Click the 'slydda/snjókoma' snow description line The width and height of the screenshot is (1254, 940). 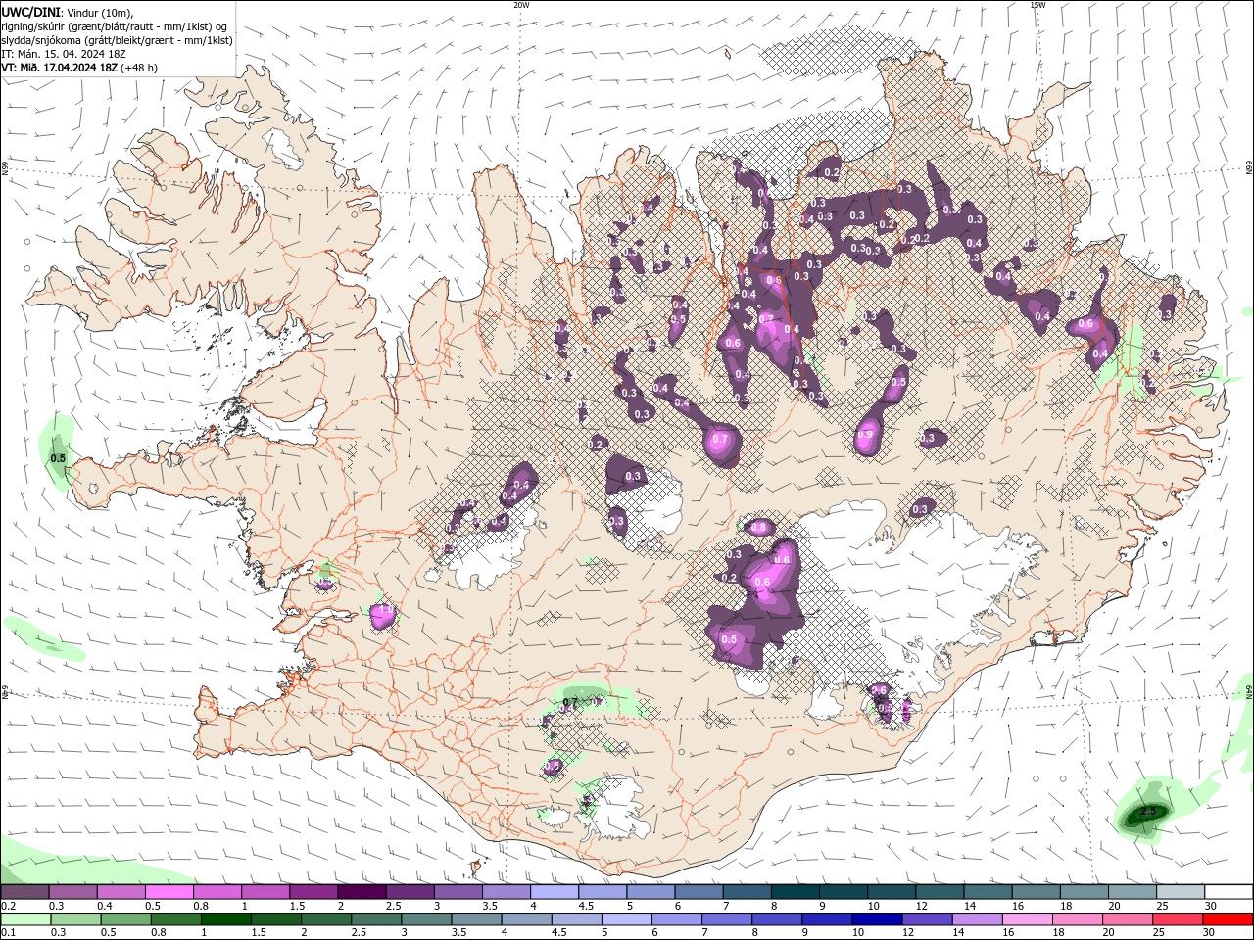117,40
